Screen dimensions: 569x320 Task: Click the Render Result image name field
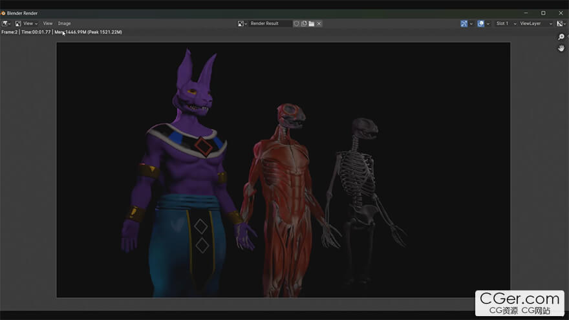(x=270, y=23)
